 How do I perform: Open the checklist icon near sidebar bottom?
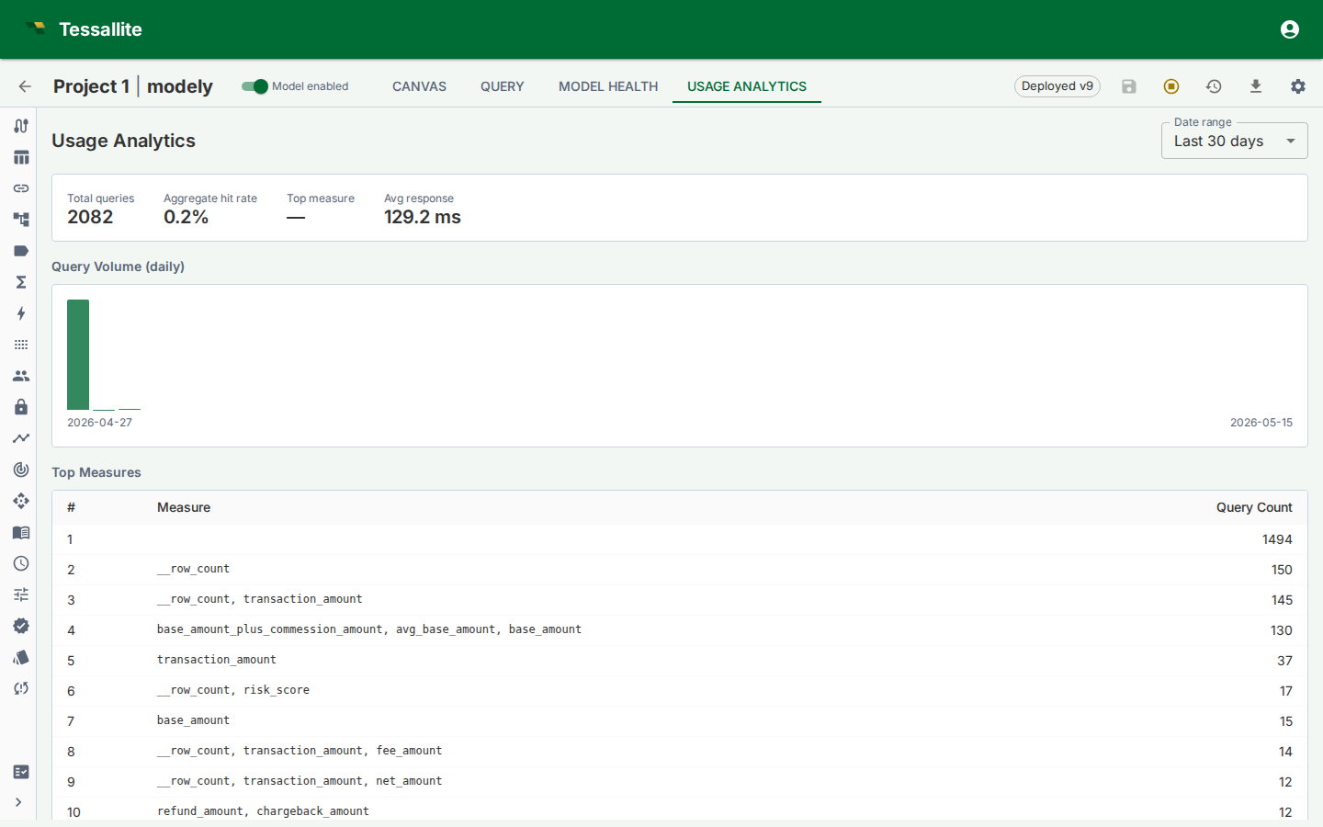21,772
